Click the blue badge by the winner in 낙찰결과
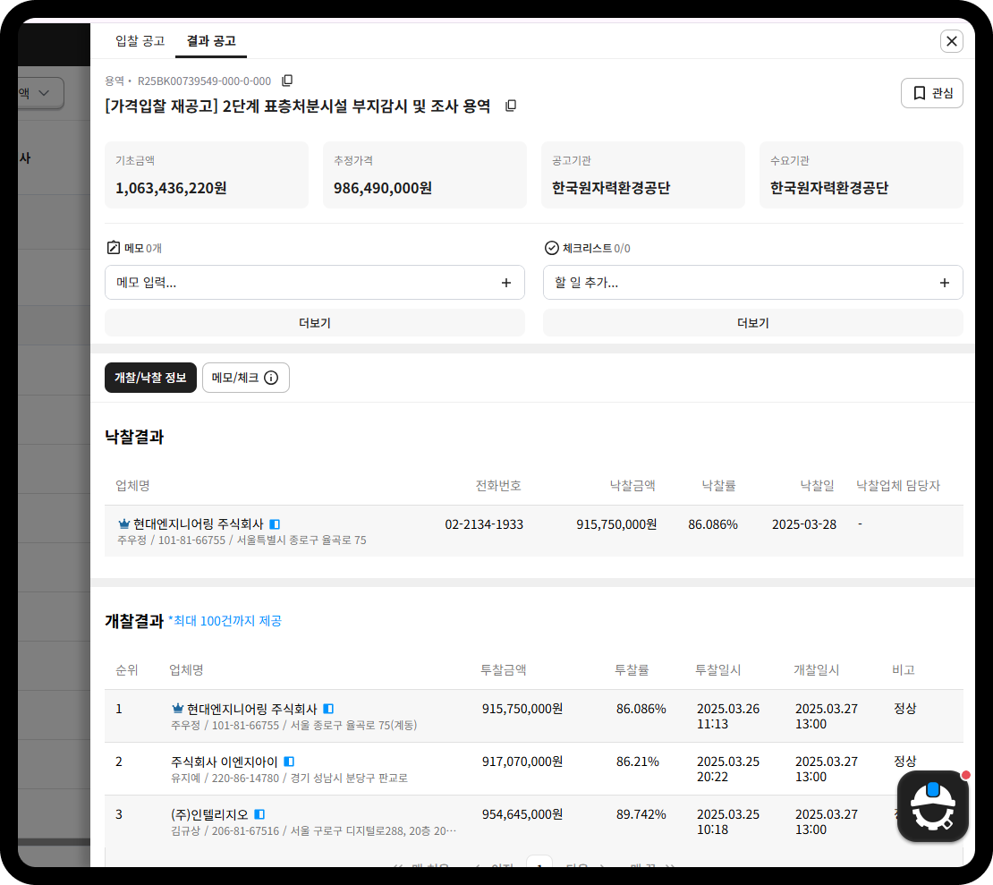The width and height of the screenshot is (993, 885). pyautogui.click(x=275, y=524)
